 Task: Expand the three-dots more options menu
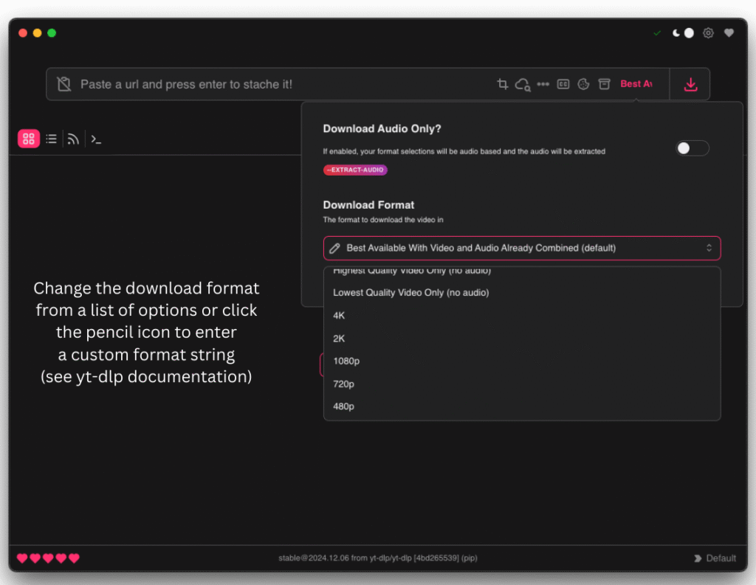click(x=543, y=84)
